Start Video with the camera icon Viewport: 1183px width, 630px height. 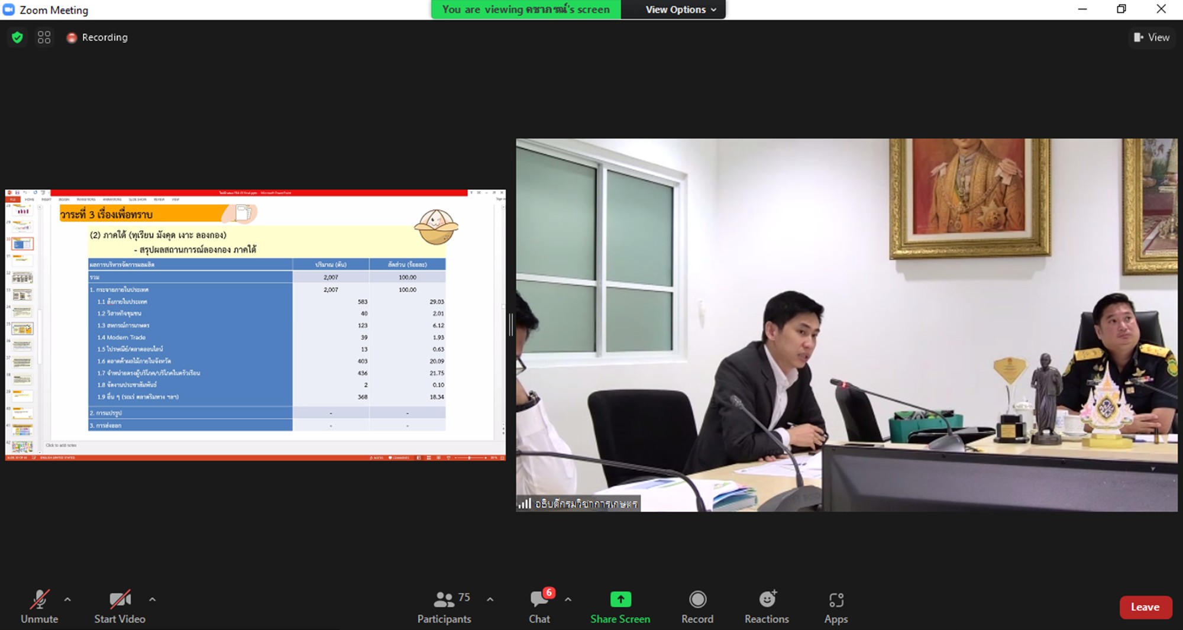[x=119, y=606]
